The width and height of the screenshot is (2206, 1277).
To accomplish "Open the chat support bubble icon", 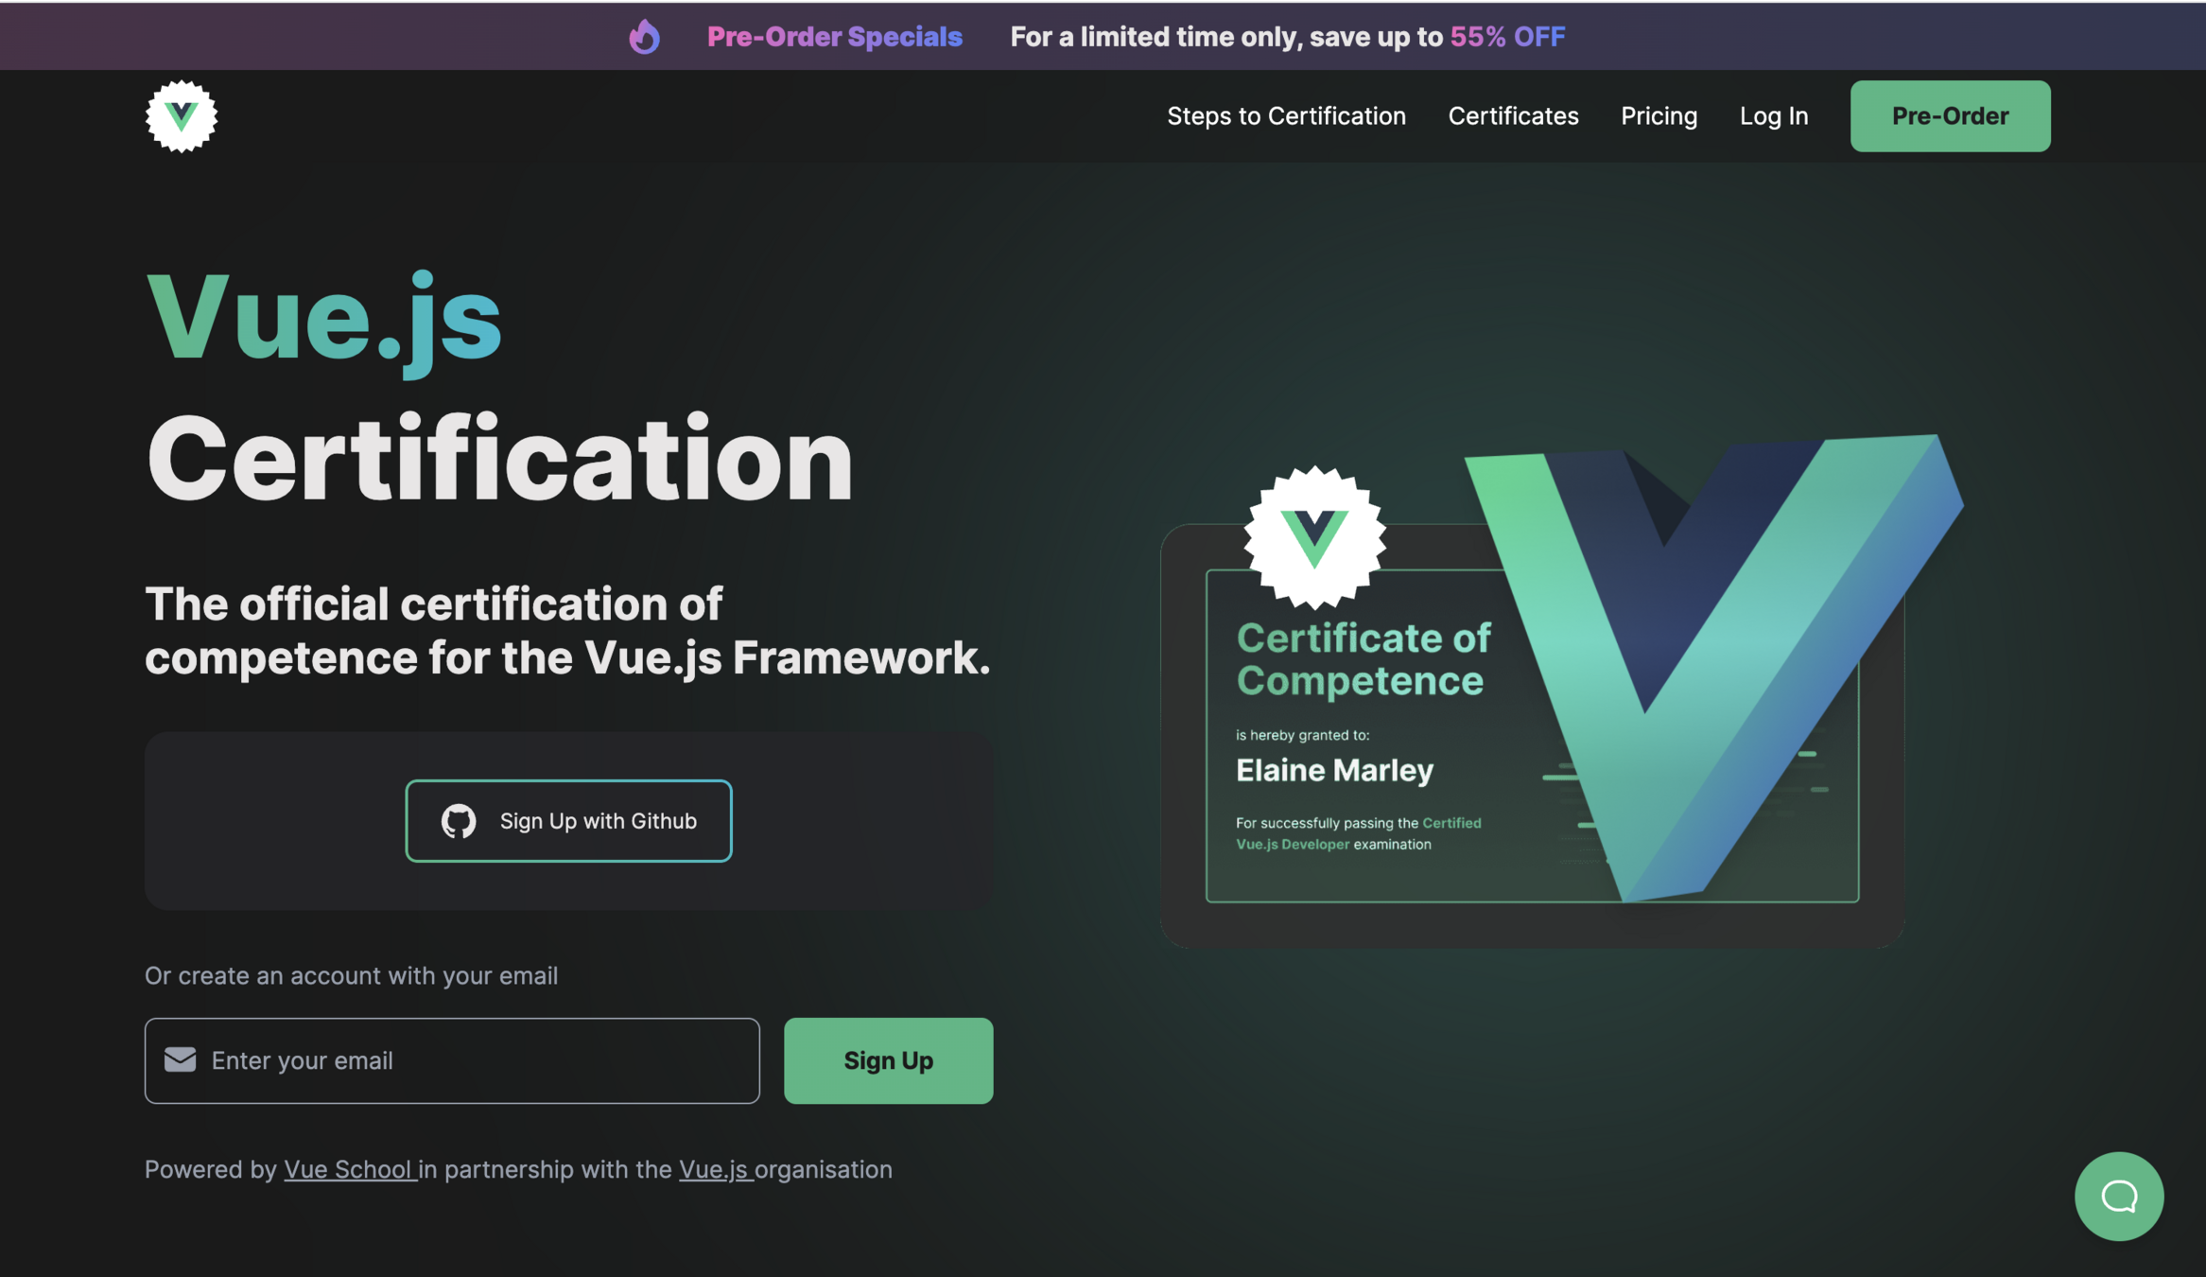I will point(2118,1196).
